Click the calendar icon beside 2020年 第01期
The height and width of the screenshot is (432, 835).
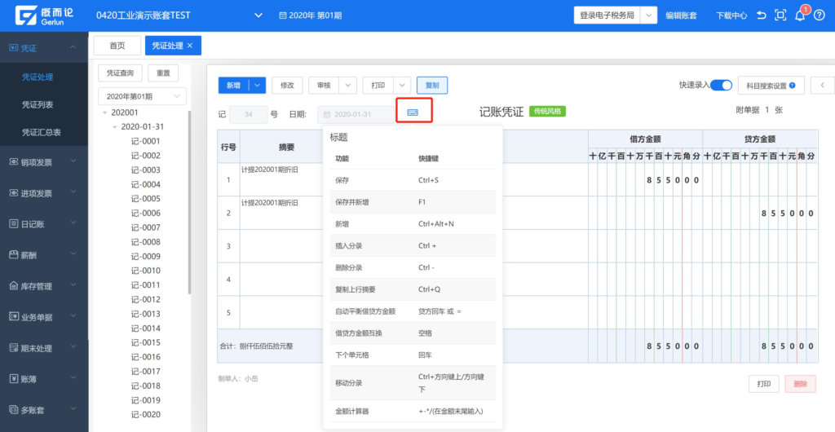282,16
